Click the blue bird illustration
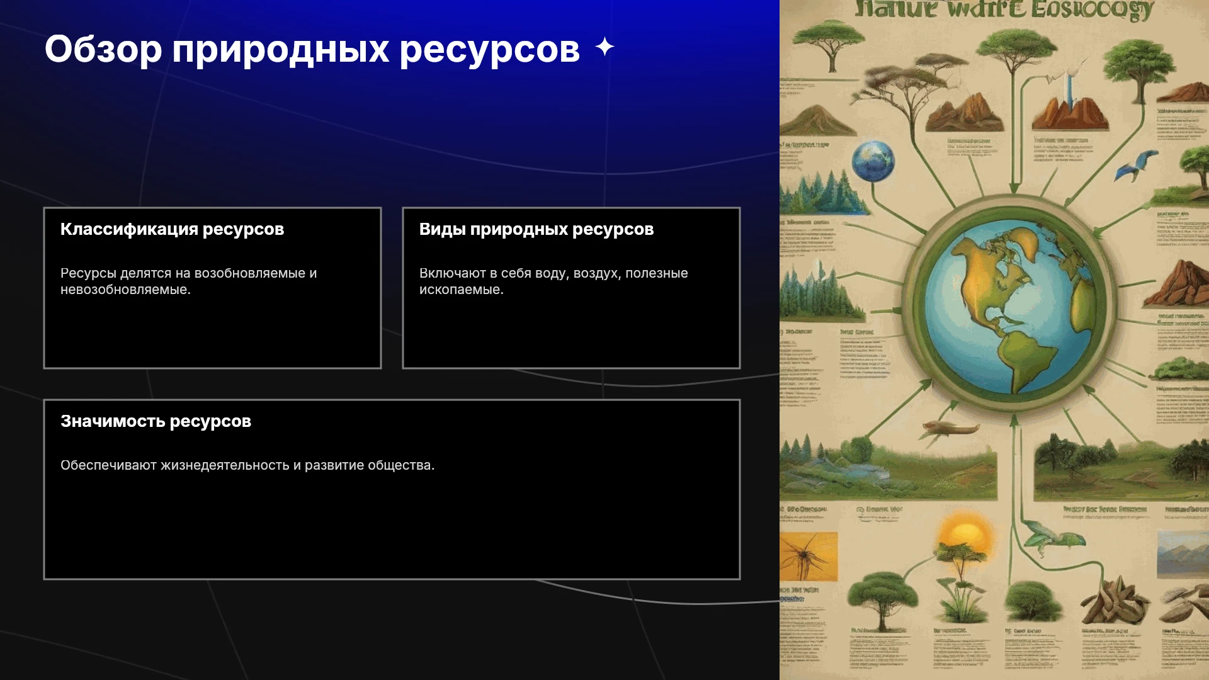 tap(1137, 165)
